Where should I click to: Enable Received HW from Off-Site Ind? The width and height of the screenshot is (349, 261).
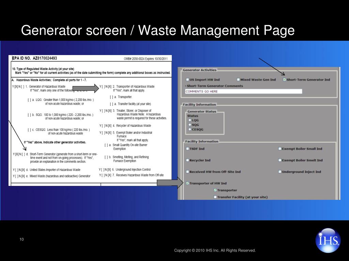(187, 172)
